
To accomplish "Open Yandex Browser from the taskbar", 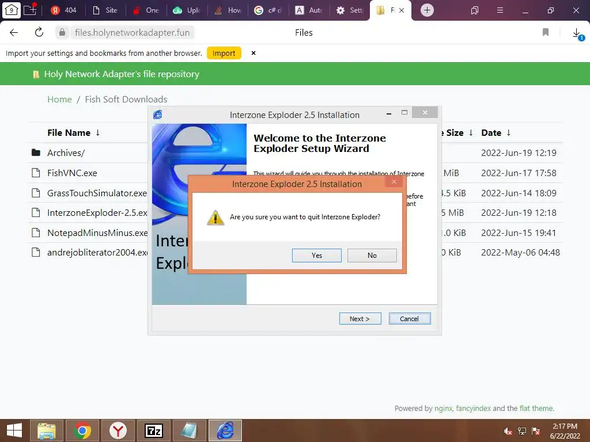I will [118, 430].
